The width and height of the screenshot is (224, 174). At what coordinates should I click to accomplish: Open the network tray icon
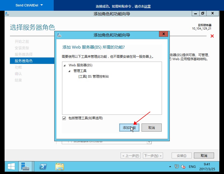tap(176, 166)
